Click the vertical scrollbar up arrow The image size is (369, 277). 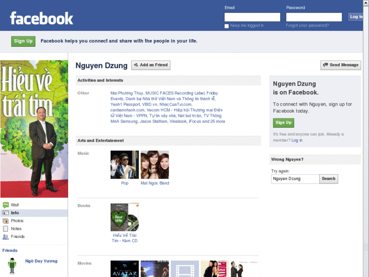coord(366,3)
